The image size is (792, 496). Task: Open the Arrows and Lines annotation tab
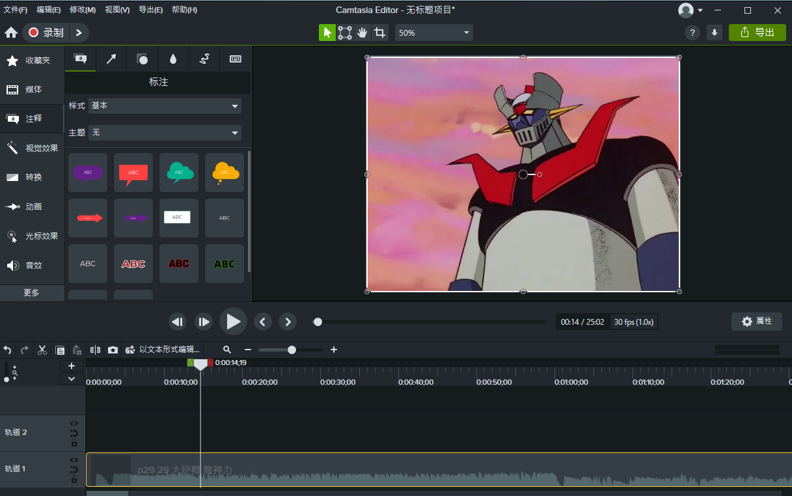click(x=111, y=59)
